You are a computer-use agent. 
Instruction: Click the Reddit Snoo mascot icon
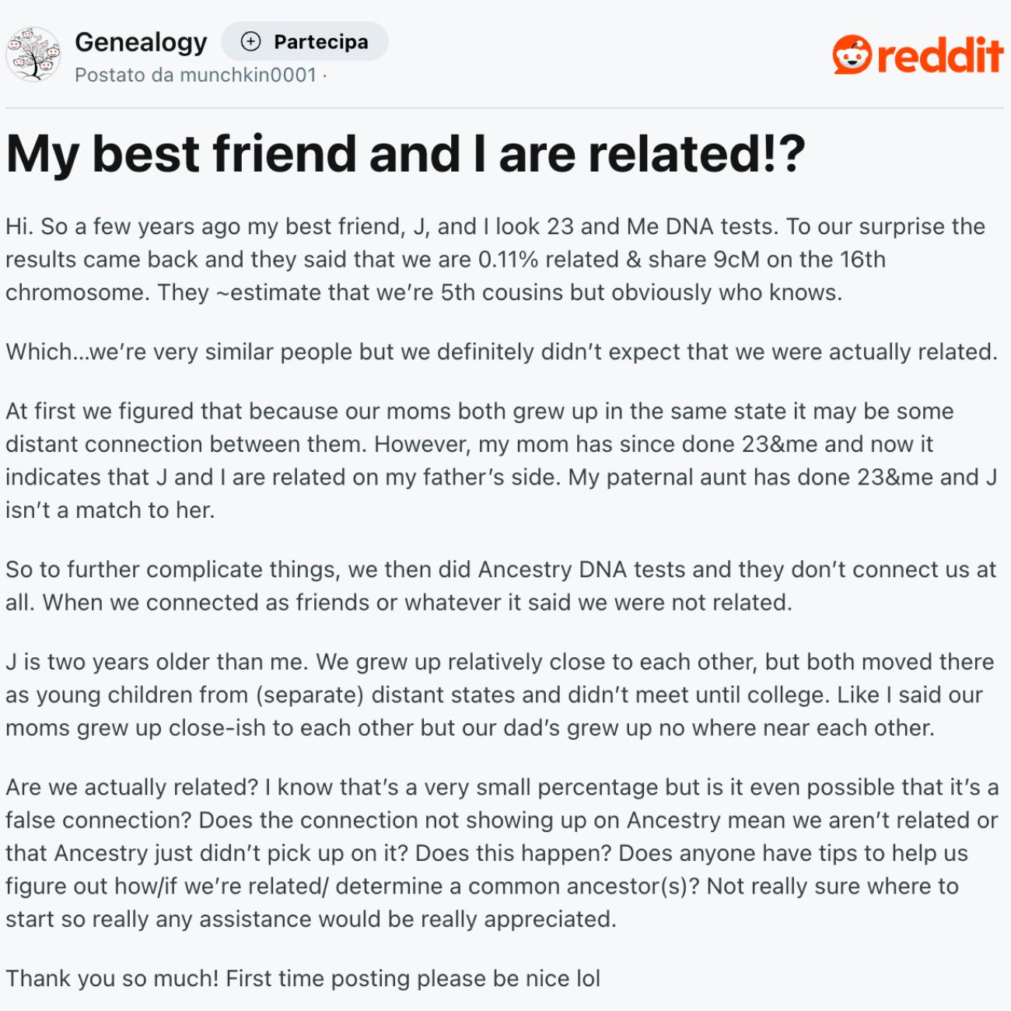point(852,55)
